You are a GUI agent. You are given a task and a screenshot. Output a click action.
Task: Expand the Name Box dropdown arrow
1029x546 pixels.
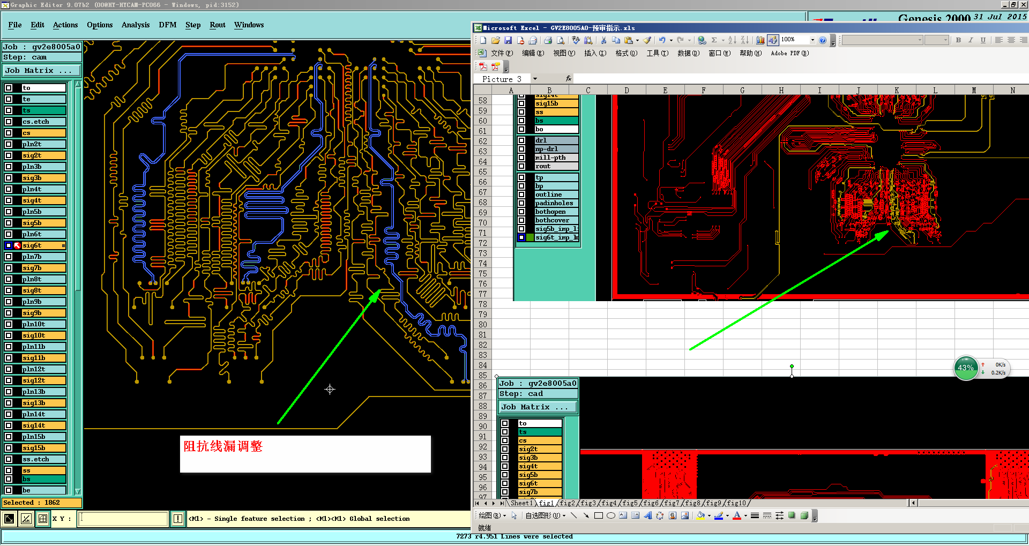535,79
